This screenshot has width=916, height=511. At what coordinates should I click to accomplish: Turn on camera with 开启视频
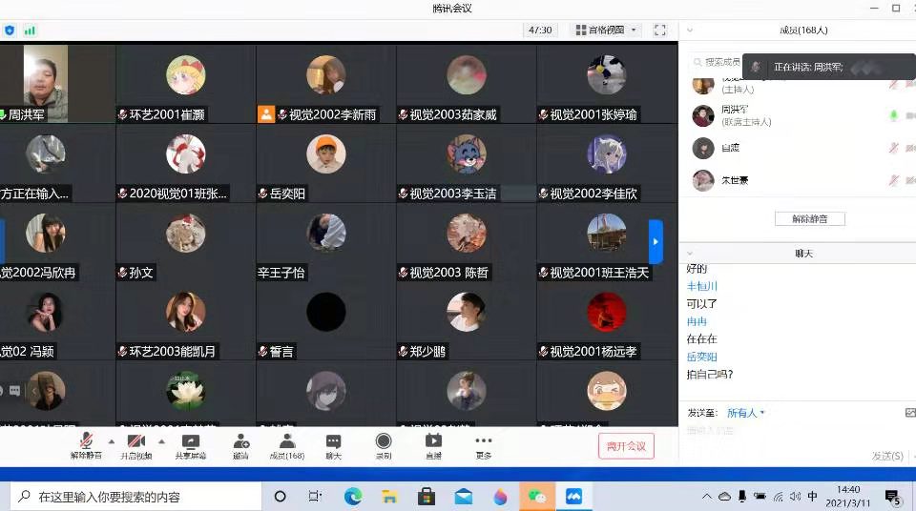point(135,443)
